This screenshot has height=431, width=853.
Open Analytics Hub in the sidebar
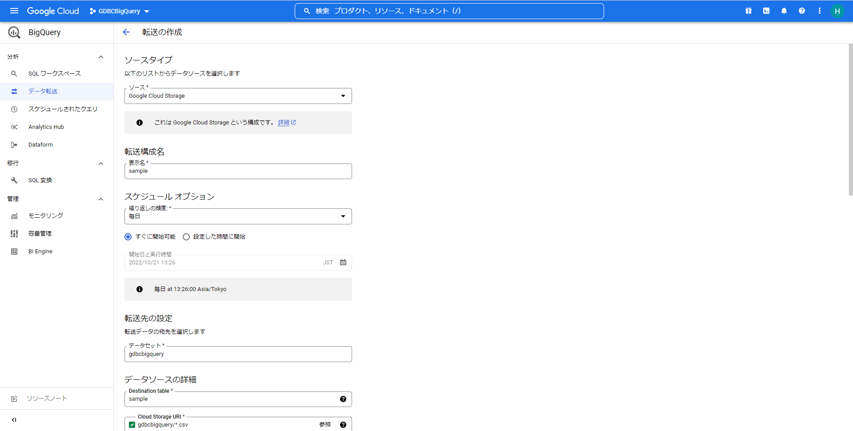[x=46, y=127]
